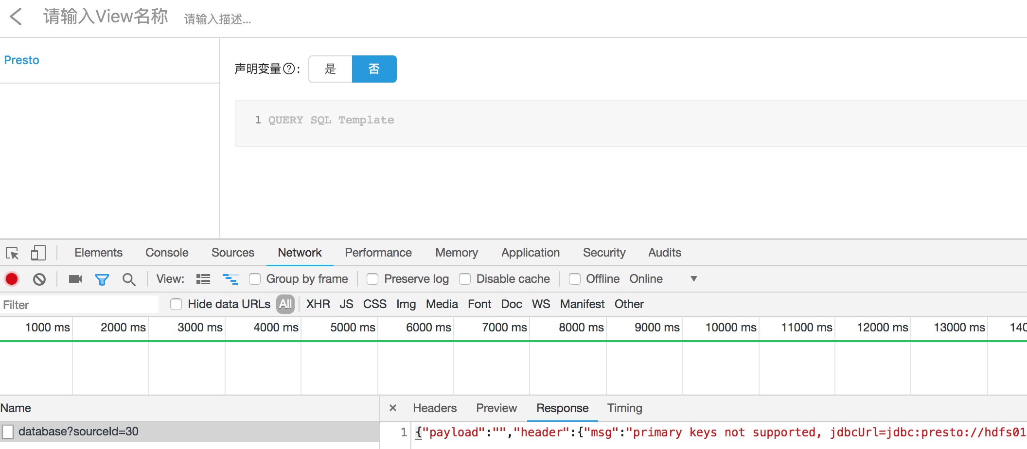This screenshot has height=449, width=1027.
Task: Enable Preserve log
Action: [x=373, y=279]
